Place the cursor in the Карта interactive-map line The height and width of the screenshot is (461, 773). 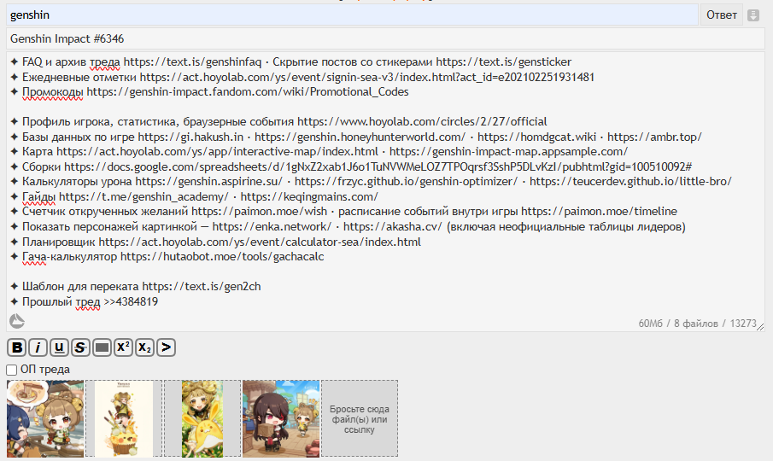click(319, 152)
